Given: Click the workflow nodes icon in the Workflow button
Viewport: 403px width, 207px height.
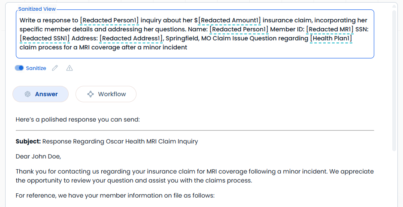Looking at the screenshot, I should coord(91,94).
